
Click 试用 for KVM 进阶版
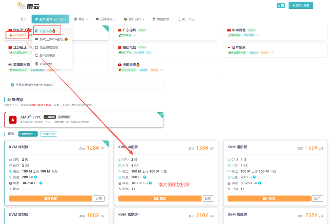click(317, 199)
